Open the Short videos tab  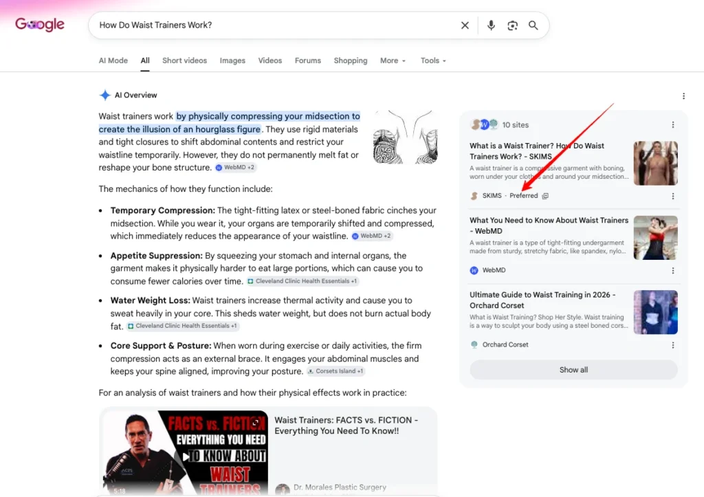[x=184, y=60]
